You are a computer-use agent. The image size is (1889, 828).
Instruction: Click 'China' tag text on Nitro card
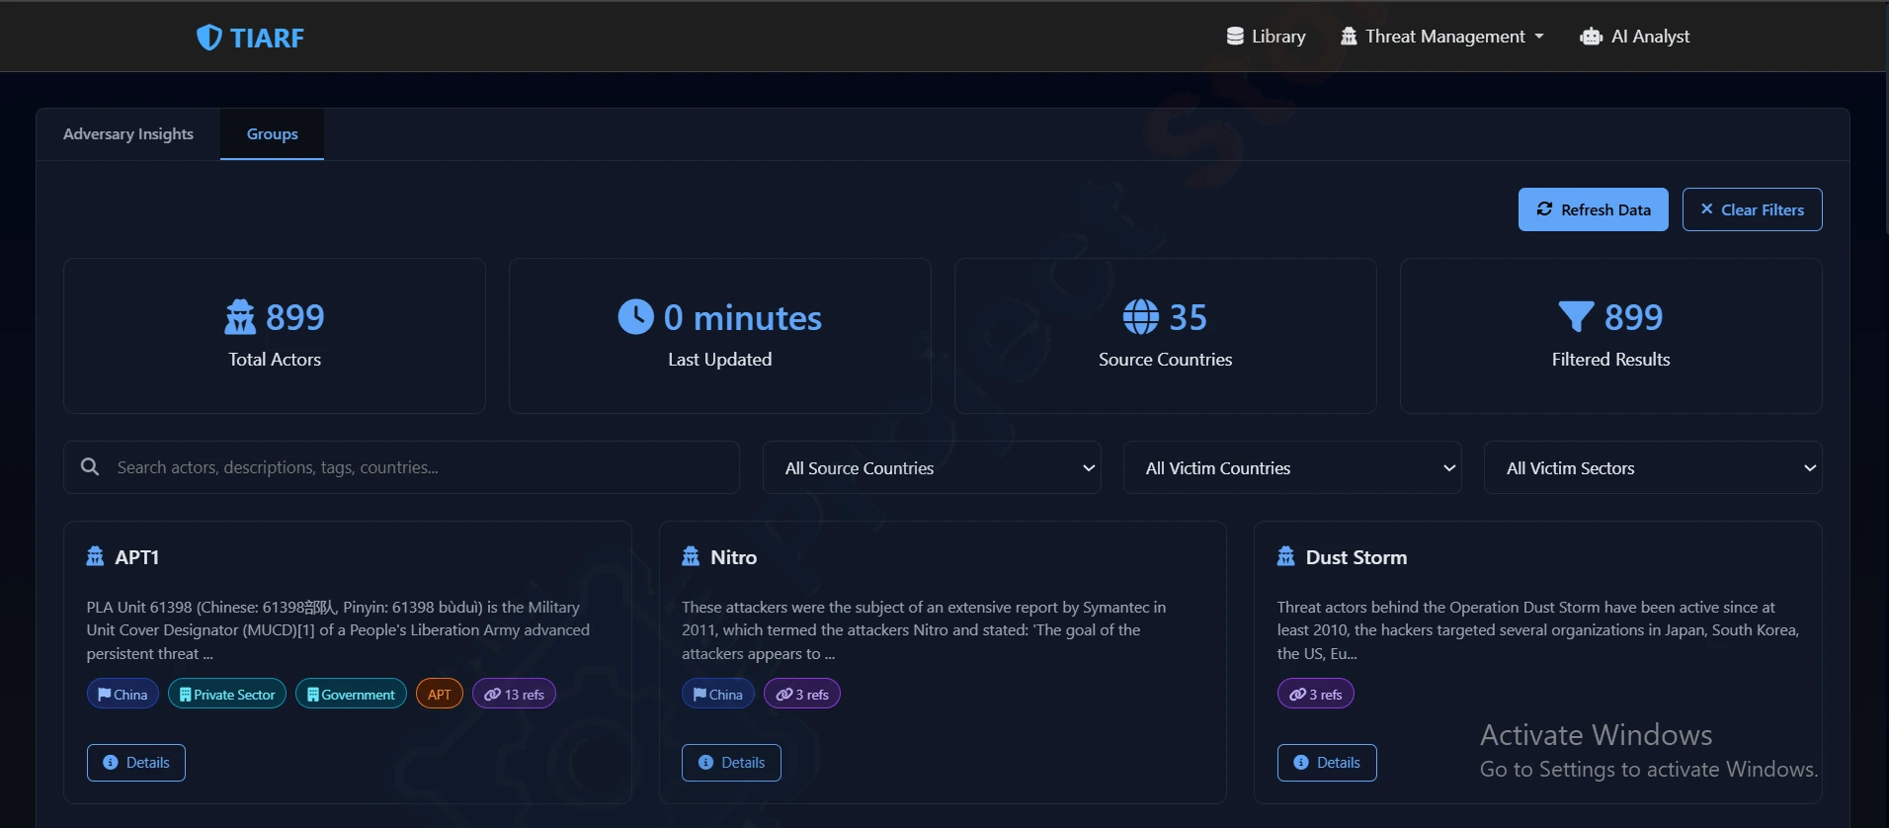[x=726, y=695]
